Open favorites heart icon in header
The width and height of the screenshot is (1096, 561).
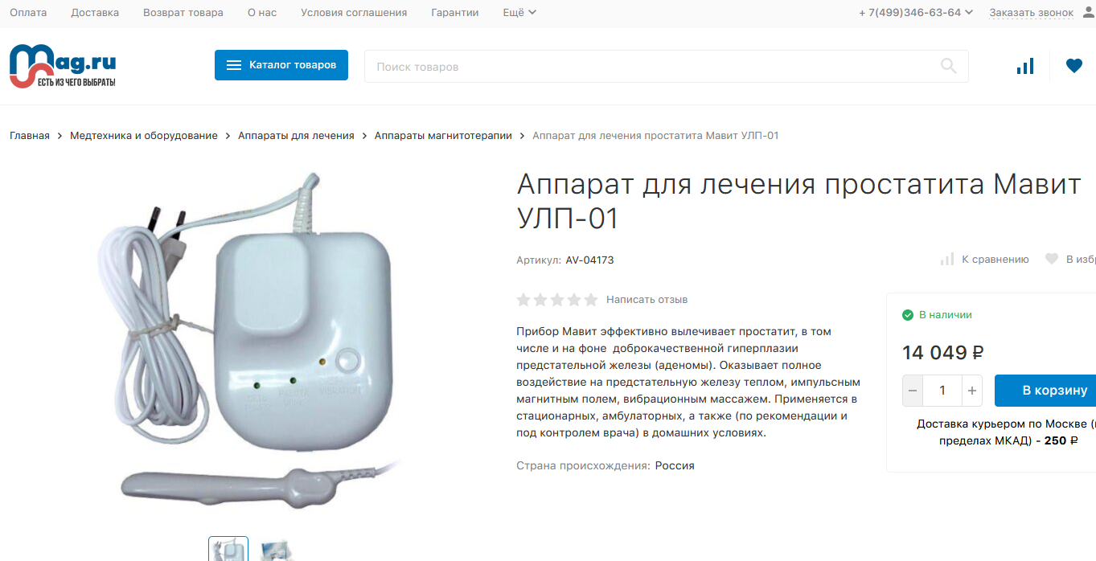click(1074, 66)
